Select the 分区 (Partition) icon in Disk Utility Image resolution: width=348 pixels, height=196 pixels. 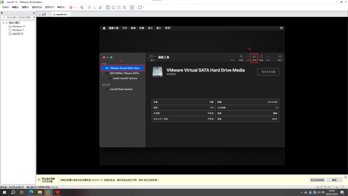click(x=248, y=56)
